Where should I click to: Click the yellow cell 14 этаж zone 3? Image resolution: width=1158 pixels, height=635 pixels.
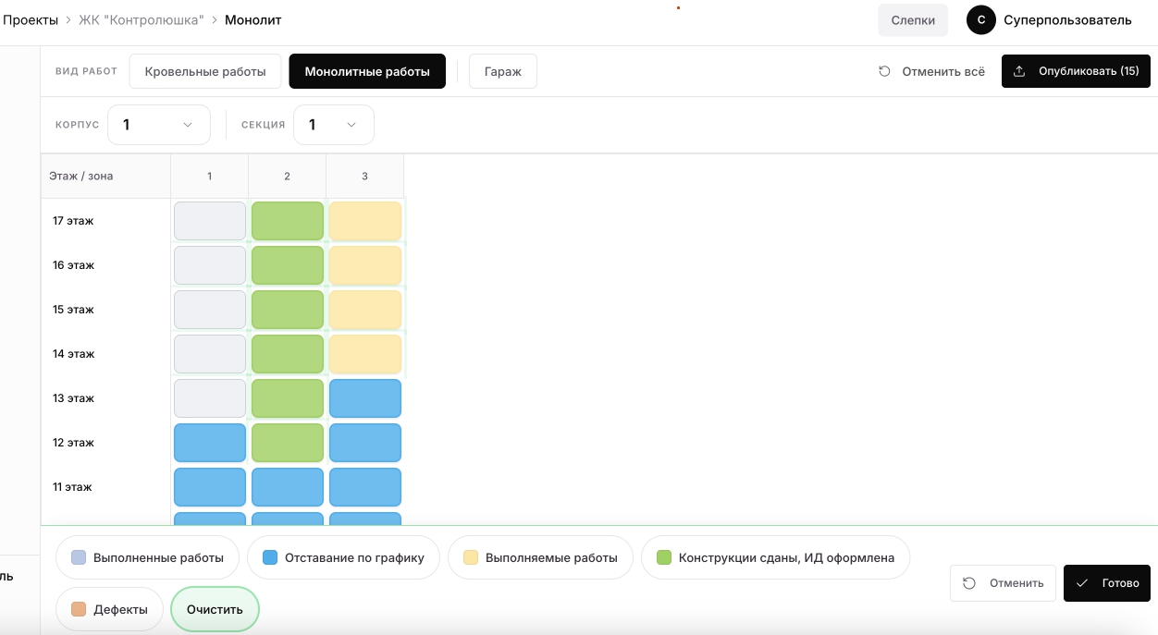[365, 354]
